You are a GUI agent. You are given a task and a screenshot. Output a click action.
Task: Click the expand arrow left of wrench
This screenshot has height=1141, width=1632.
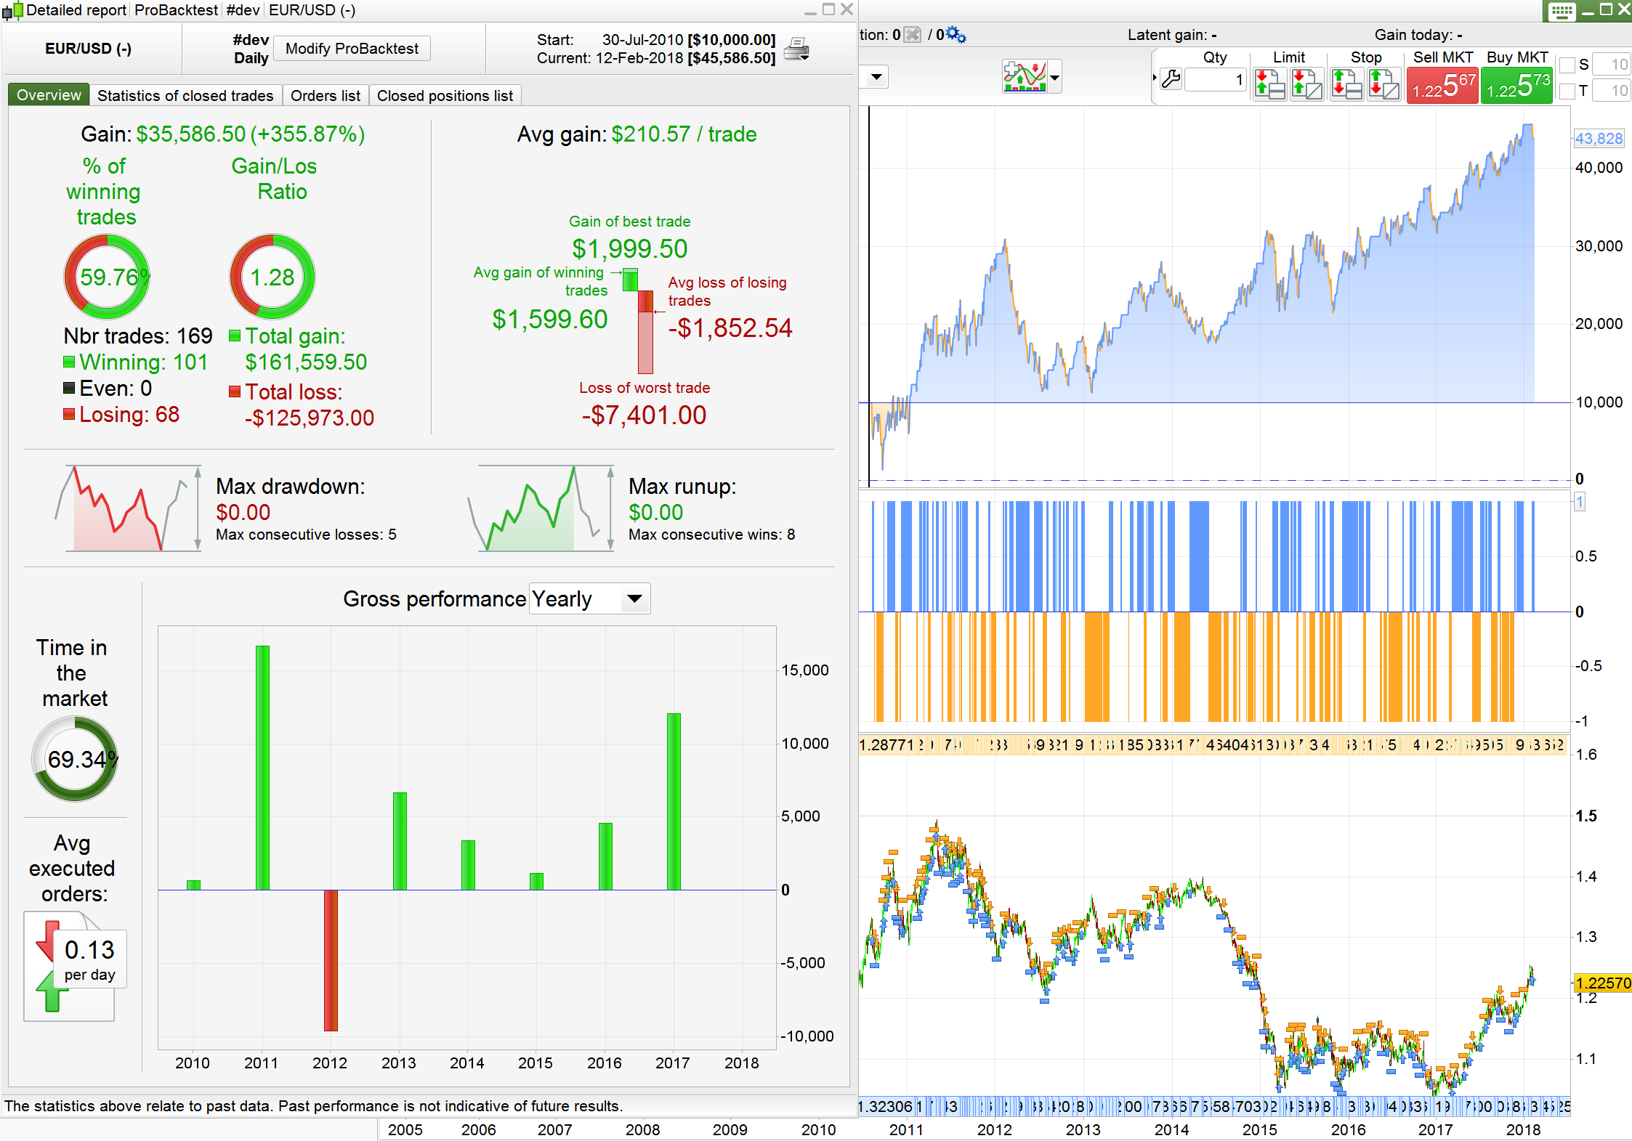pos(1155,77)
